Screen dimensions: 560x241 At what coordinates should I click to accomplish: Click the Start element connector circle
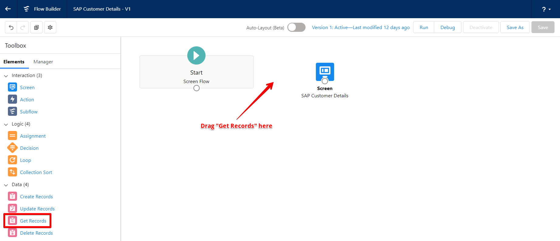(x=197, y=88)
